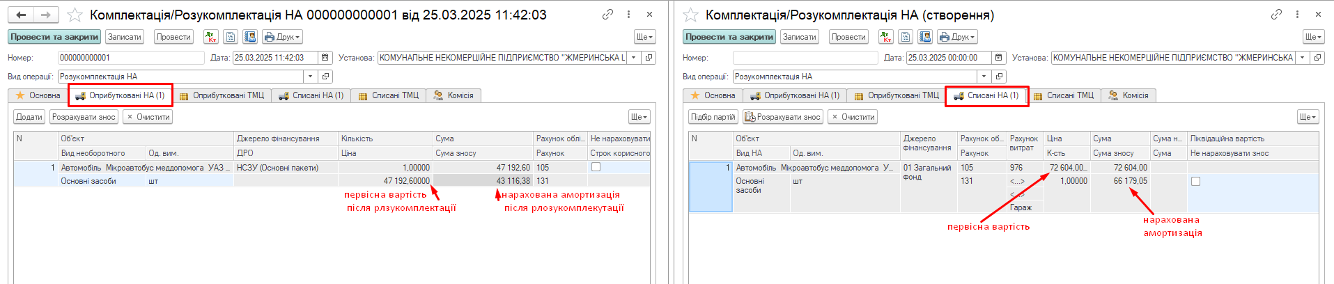The width and height of the screenshot is (1334, 284).
Task: Click Підбір партій button
Action: (x=713, y=117)
